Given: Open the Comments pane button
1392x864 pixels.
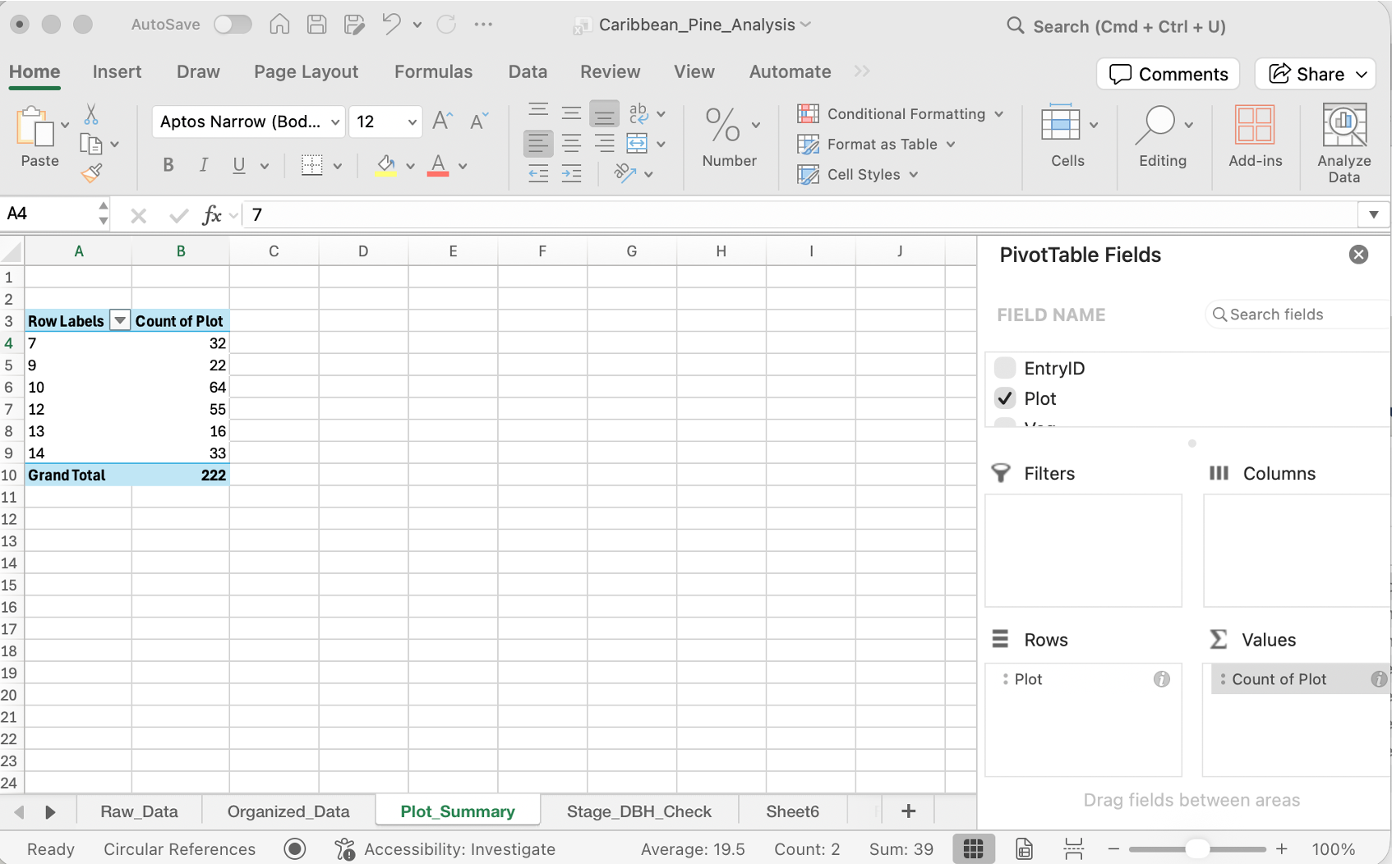Looking at the screenshot, I should point(1168,74).
